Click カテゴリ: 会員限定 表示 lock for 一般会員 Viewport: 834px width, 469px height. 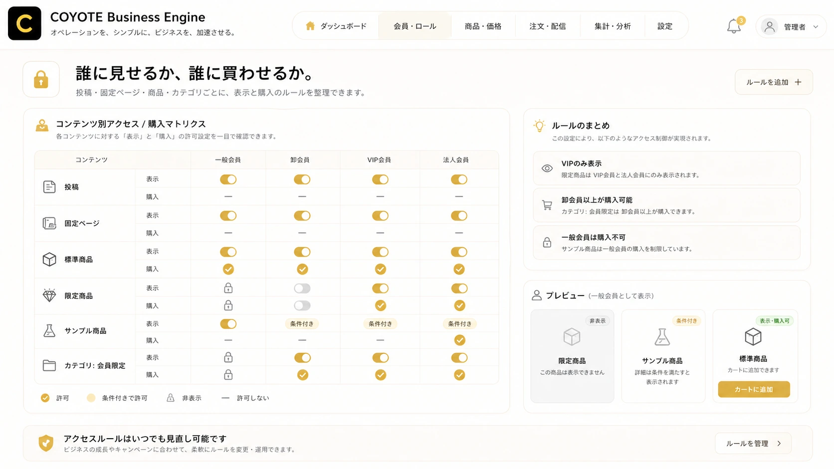pos(228,357)
